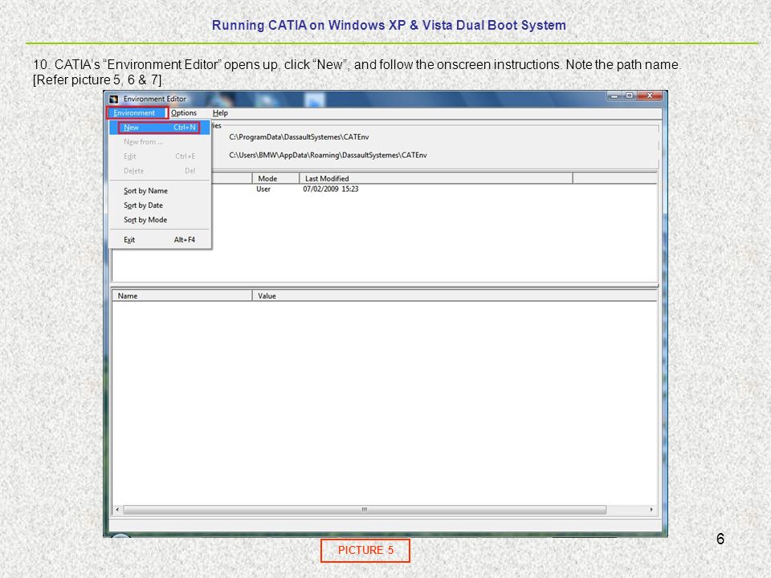Choose New from the Environment menu
Image resolution: width=771 pixels, height=578 pixels.
(x=159, y=128)
